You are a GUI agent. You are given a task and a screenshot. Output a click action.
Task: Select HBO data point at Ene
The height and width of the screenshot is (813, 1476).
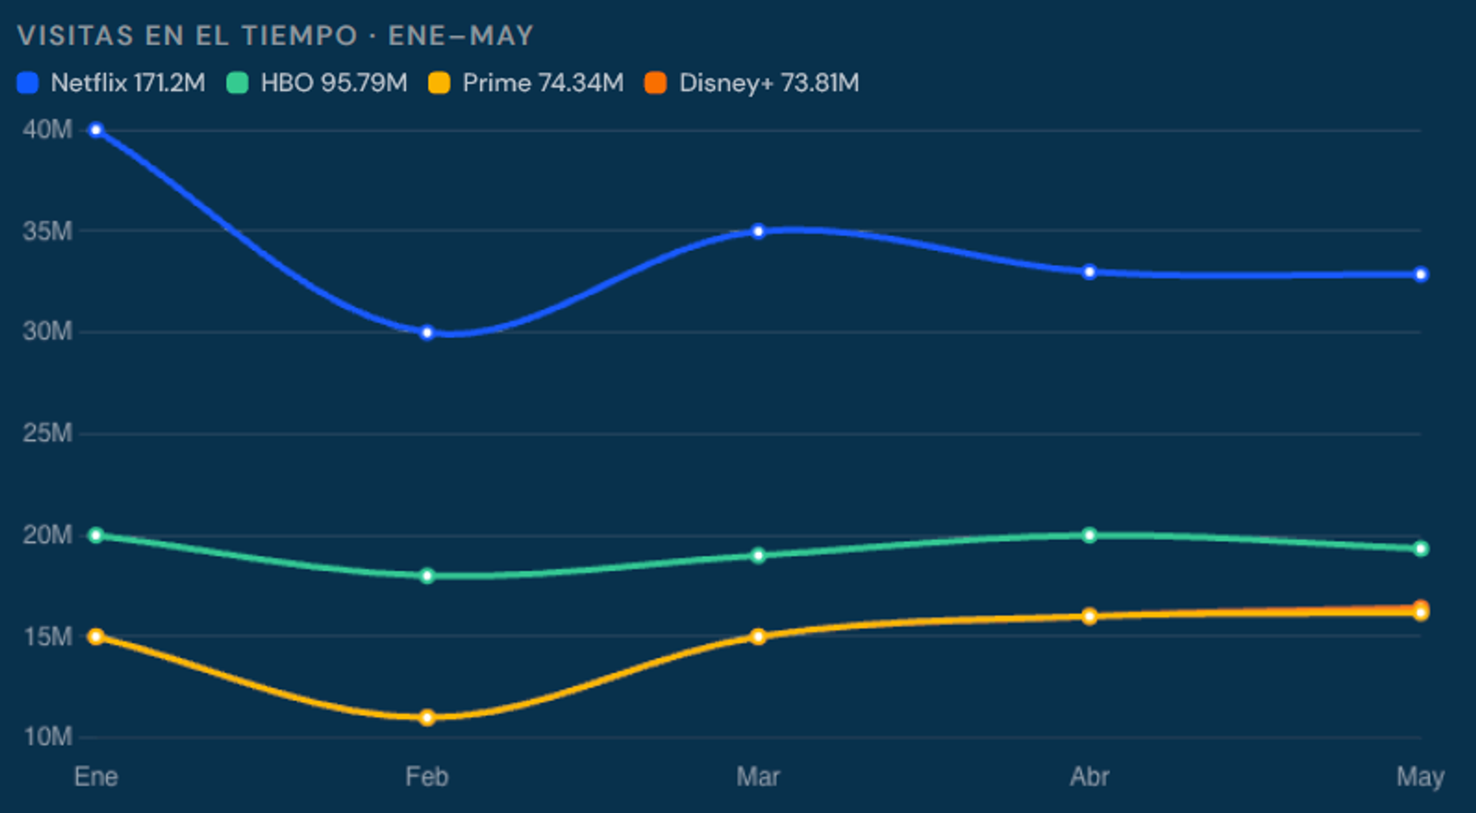coord(96,535)
